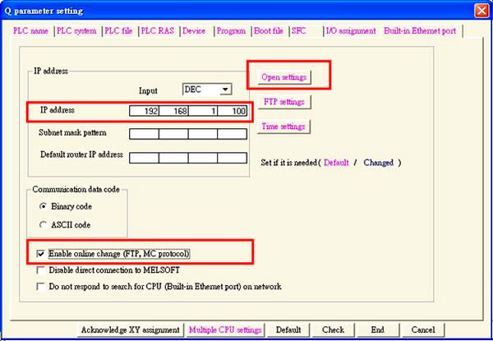Screen dimensions: 493x341
Task: Enable Disable direct connection to MELSOFT
Action: coord(42,270)
